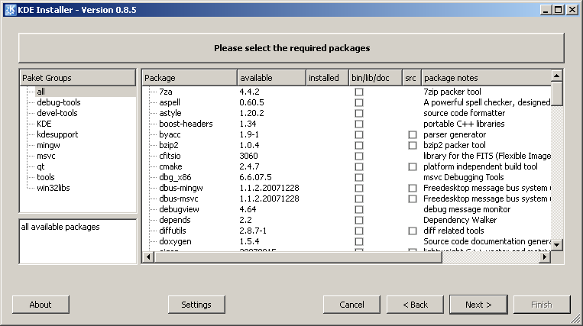
Task: Minimize the KDE Installer window
Action: pyautogui.click(x=546, y=10)
